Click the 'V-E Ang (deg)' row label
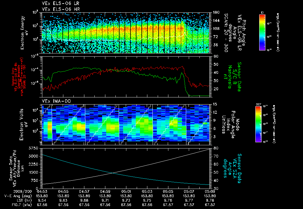The image size is (303, 209). (18, 196)
